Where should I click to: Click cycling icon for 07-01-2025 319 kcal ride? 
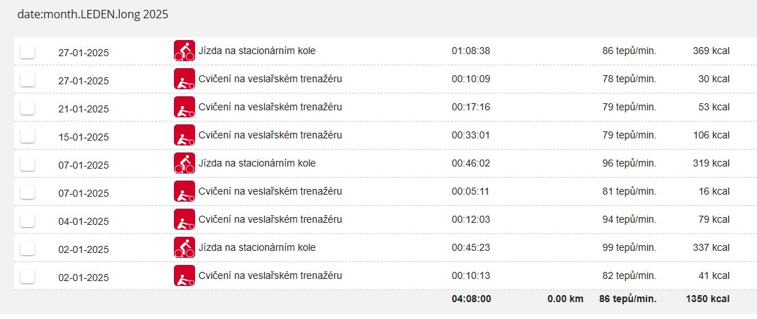pos(184,163)
